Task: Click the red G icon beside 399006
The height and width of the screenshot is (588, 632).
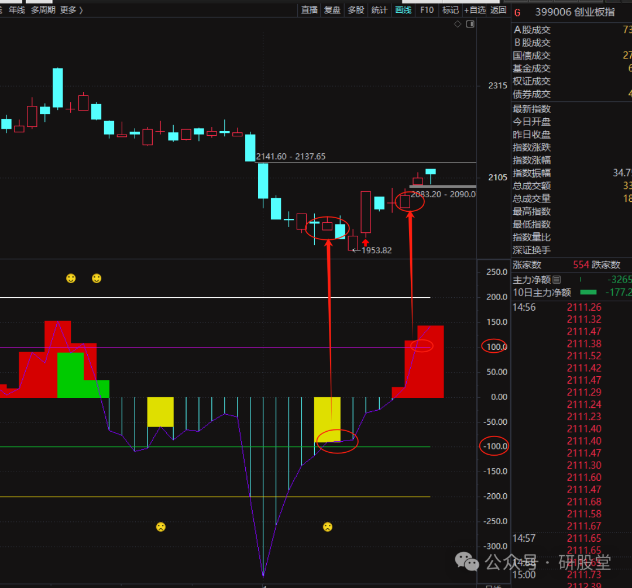Action: click(x=517, y=12)
